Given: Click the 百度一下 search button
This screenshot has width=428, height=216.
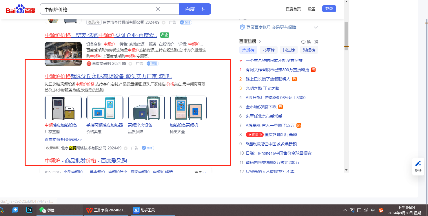Looking at the screenshot, I should 195,9.
